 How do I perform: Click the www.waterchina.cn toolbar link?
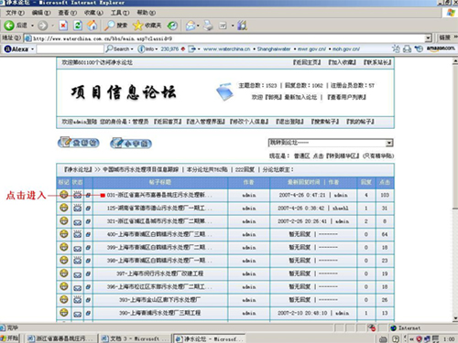tap(226, 49)
